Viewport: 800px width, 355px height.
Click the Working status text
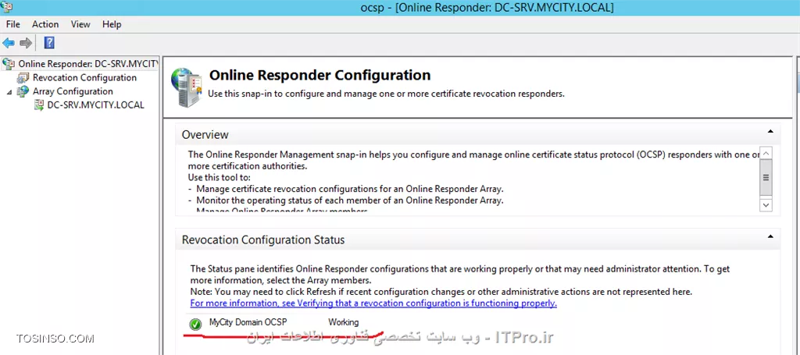(344, 322)
